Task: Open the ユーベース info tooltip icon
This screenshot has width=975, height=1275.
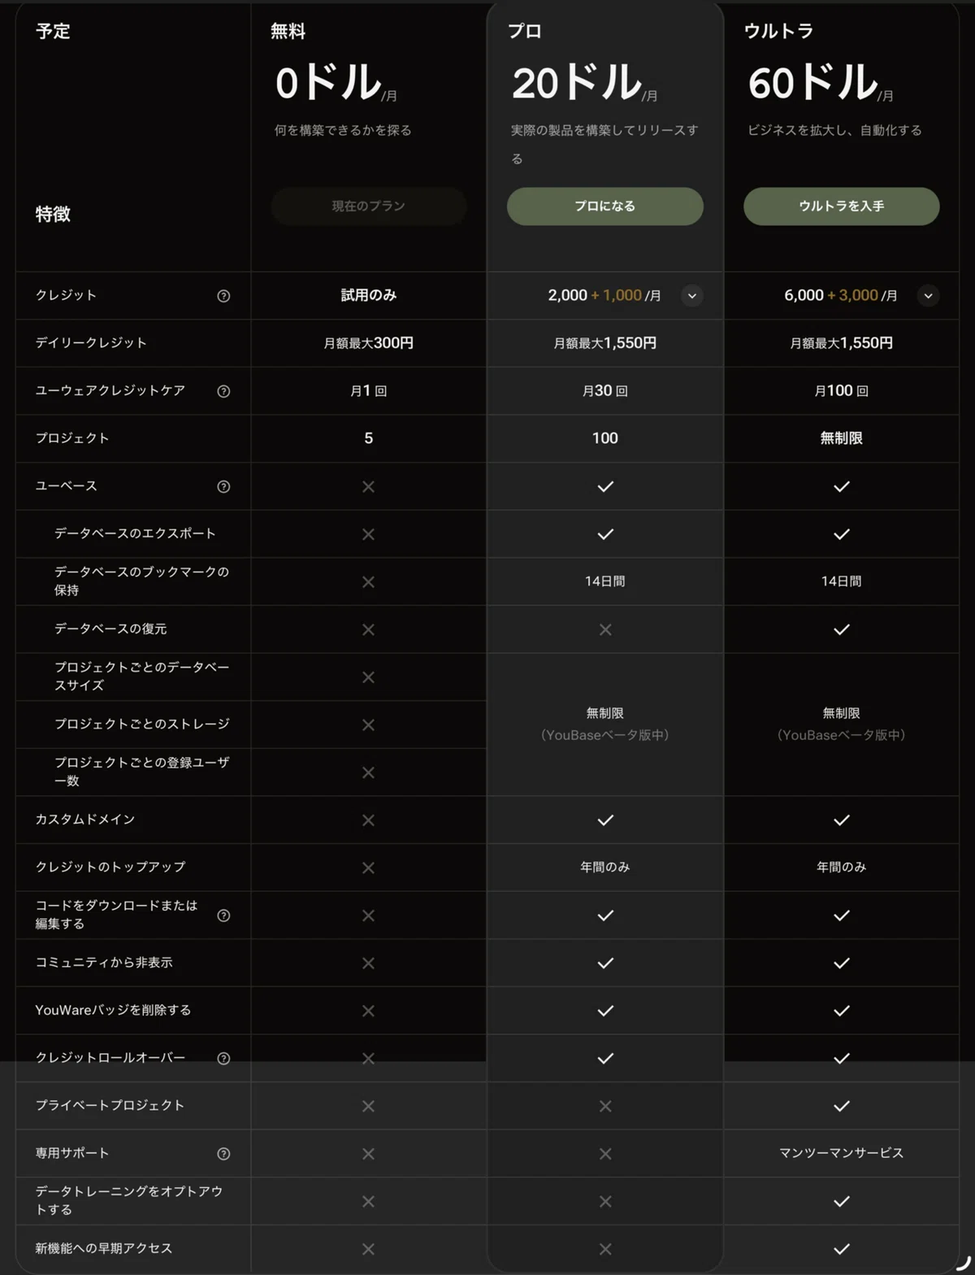Action: point(223,486)
